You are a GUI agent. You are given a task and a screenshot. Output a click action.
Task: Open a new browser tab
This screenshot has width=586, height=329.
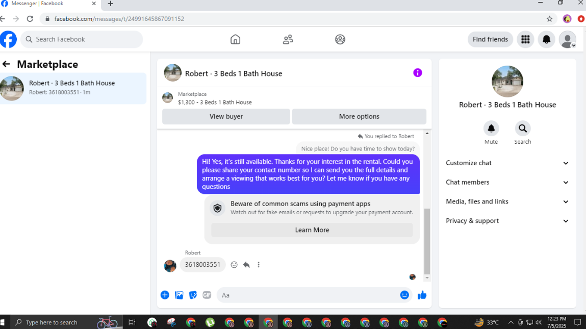(111, 4)
